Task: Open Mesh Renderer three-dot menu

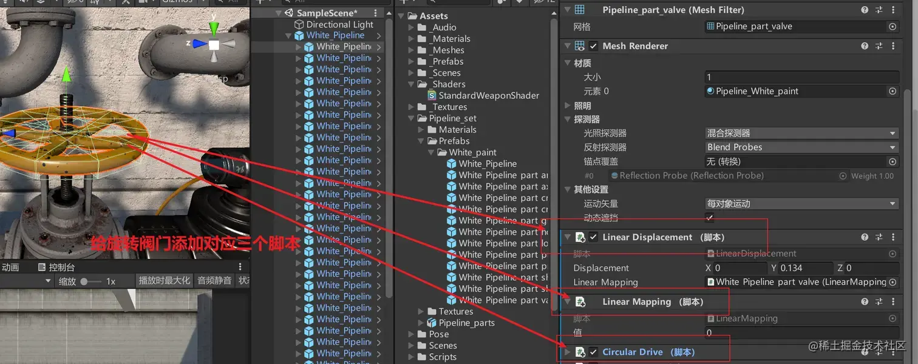Action: tap(893, 46)
